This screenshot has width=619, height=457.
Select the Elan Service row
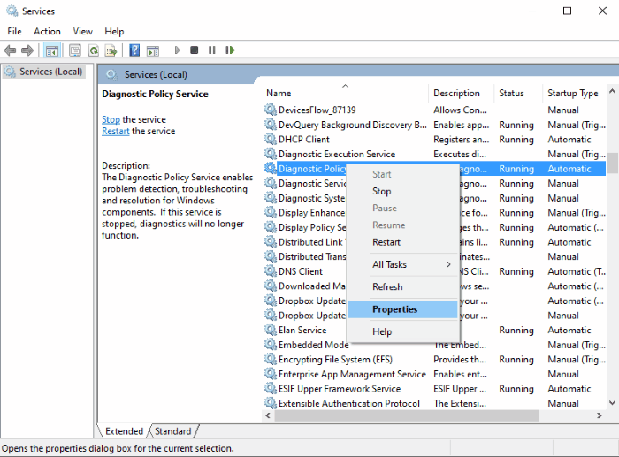(x=435, y=330)
